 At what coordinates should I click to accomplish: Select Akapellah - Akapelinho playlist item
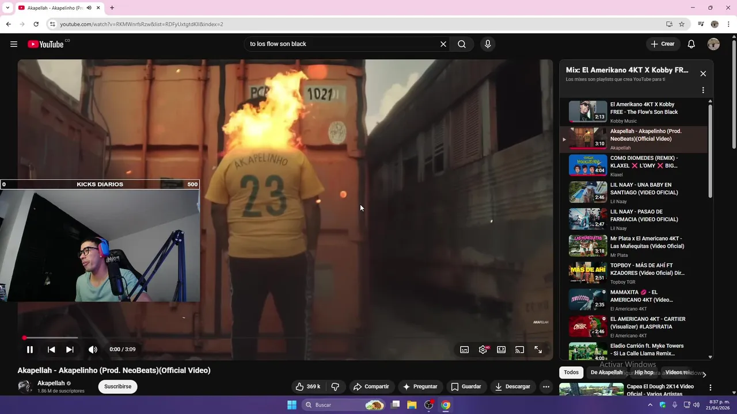click(633, 139)
